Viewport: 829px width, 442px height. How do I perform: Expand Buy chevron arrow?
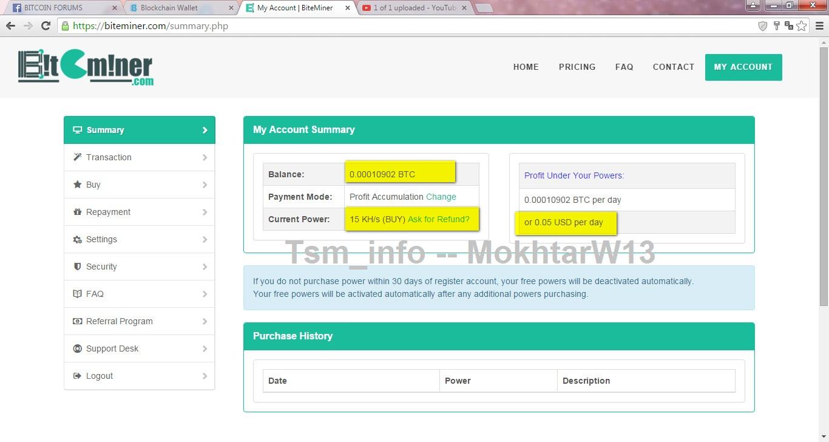pyautogui.click(x=205, y=185)
